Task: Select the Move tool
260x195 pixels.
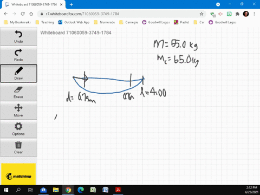Action: pyautogui.click(x=18, y=110)
